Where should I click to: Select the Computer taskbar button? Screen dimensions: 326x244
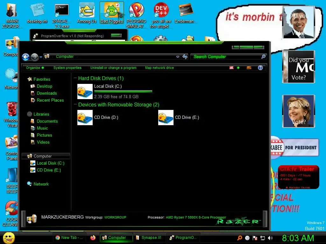click(x=116, y=238)
